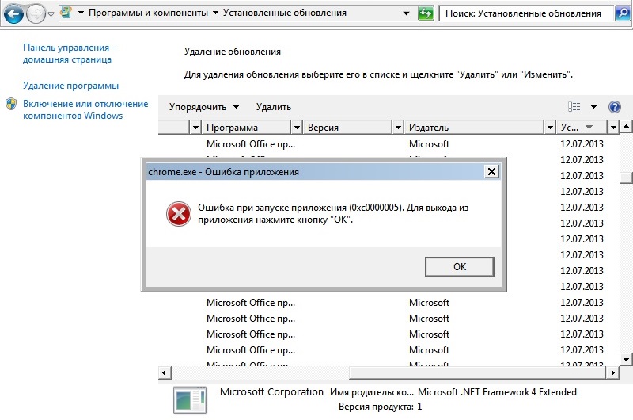This screenshot has height=420, width=633.
Task: Click the blue Back navigation arrow
Action: [13, 14]
